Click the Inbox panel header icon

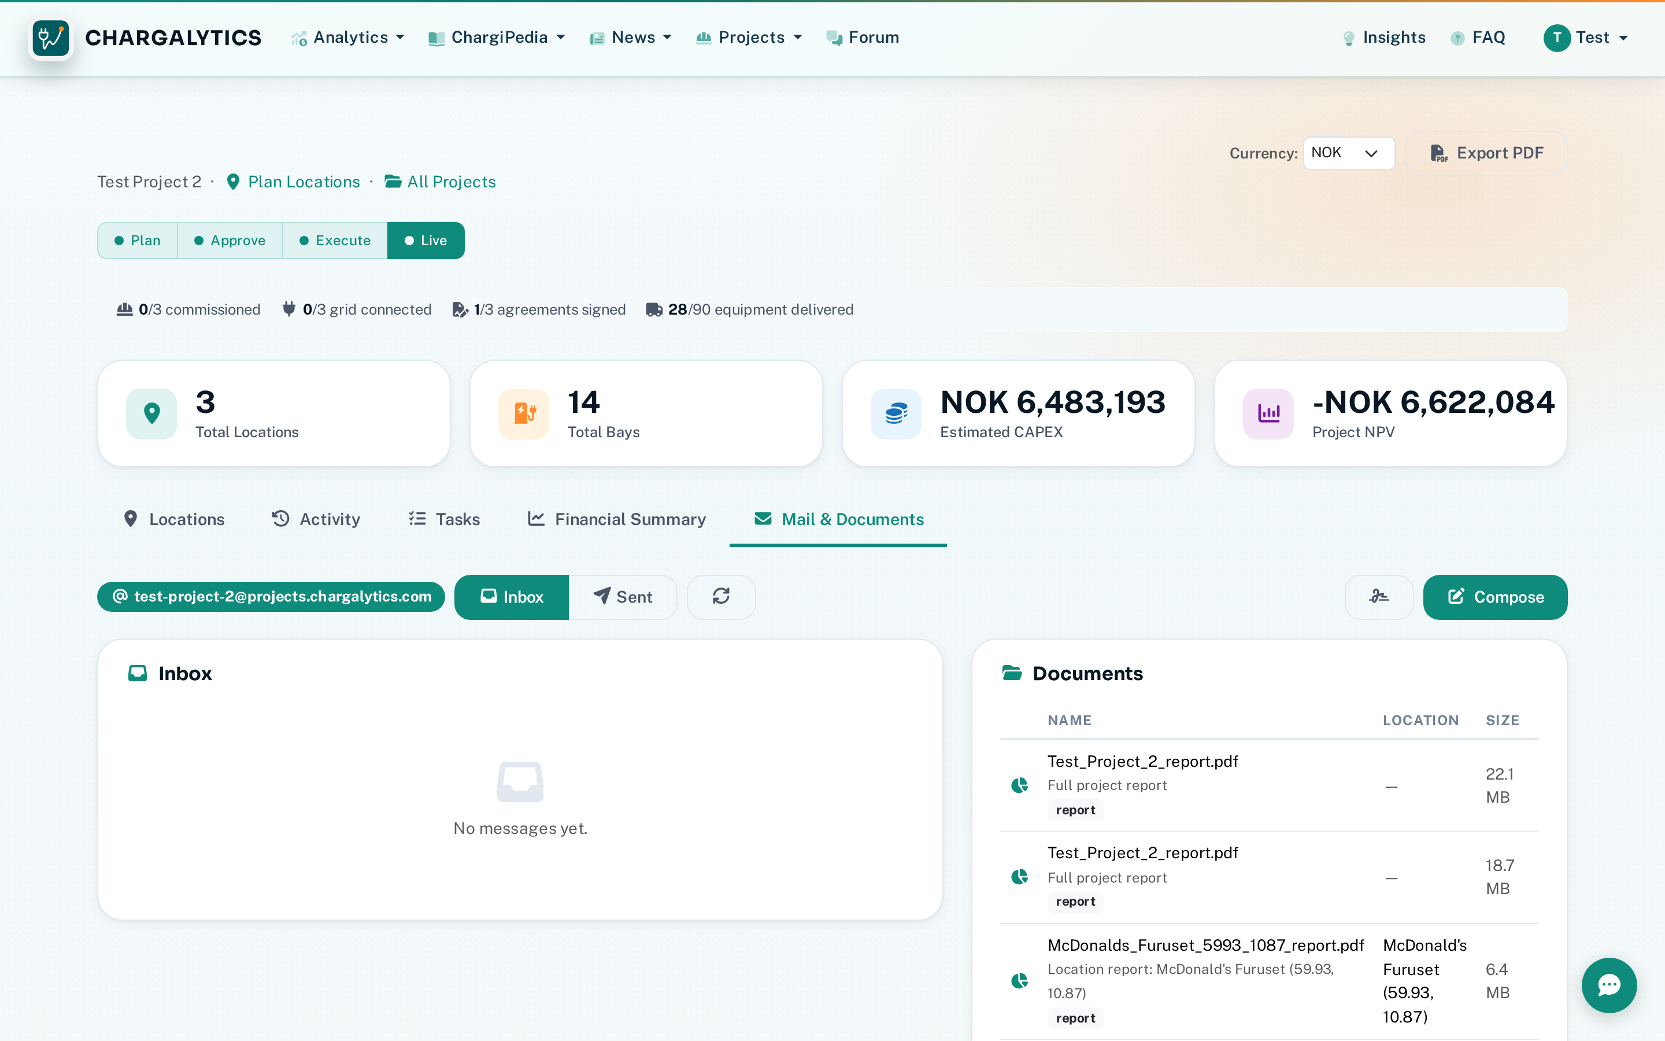138,673
